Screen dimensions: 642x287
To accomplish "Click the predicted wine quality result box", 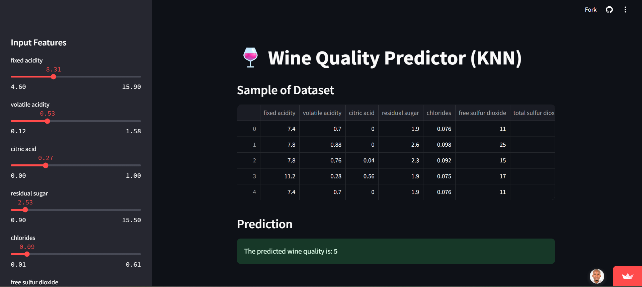I will coord(396,251).
